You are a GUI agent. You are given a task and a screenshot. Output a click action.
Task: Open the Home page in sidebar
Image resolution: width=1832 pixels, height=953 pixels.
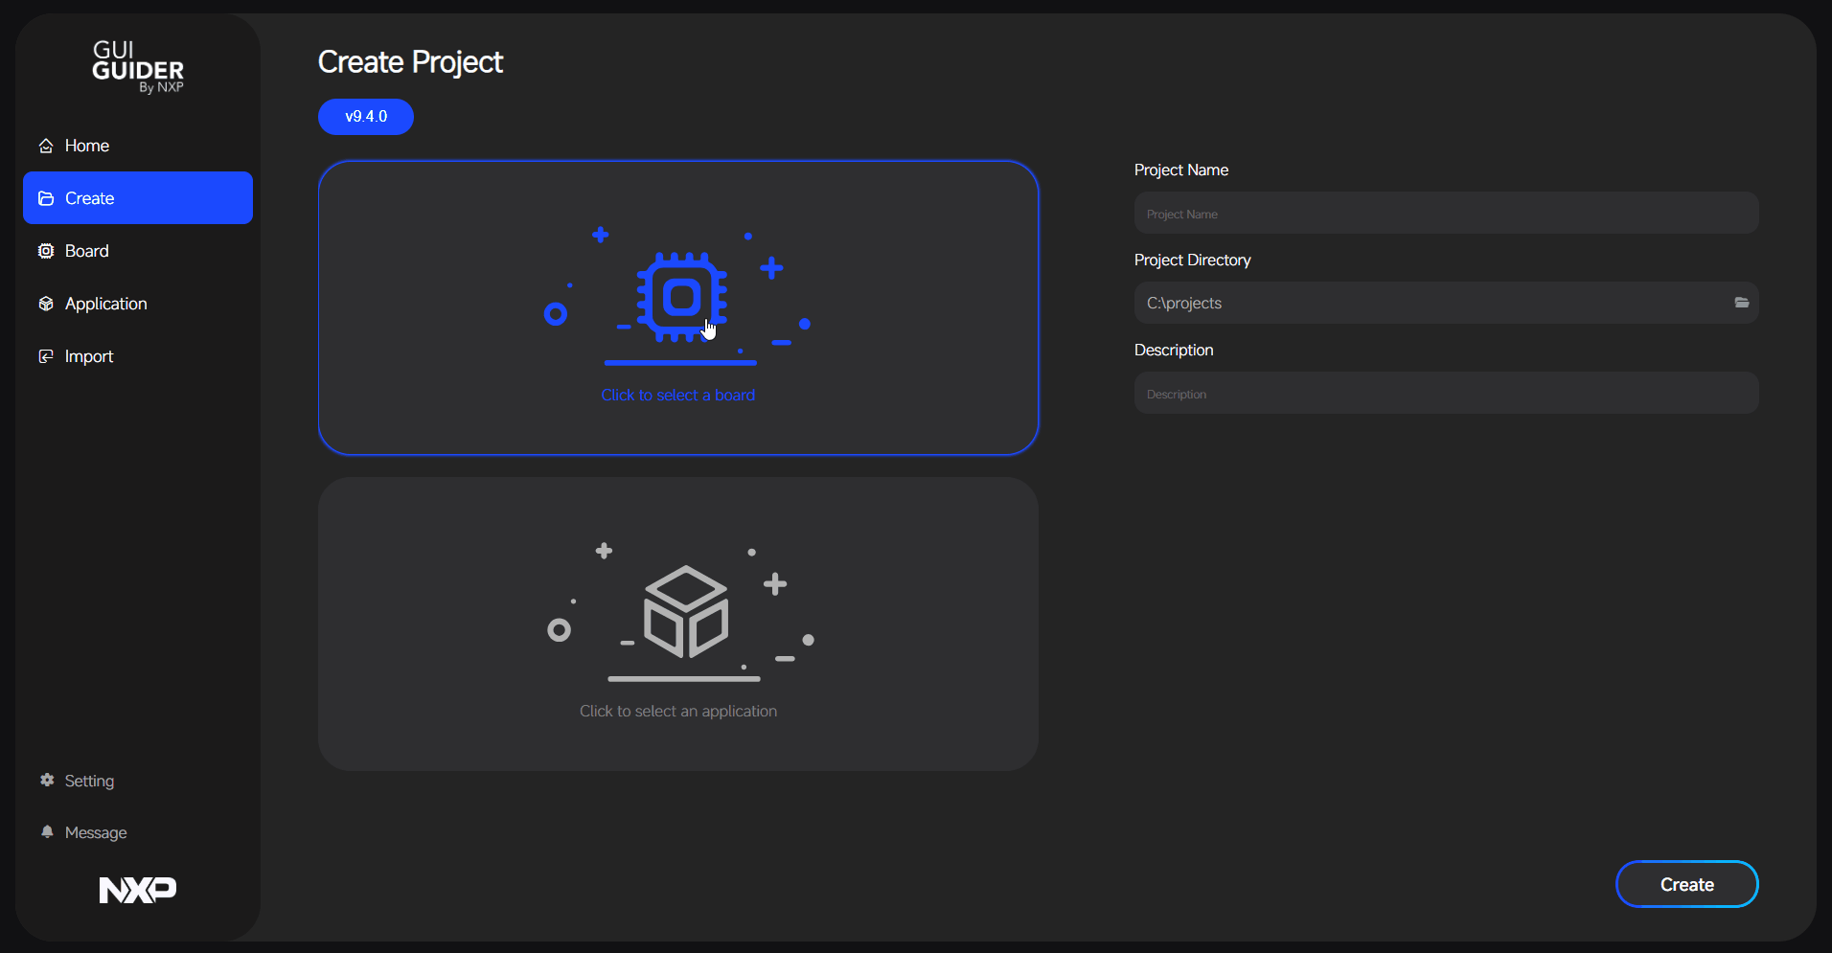point(137,146)
